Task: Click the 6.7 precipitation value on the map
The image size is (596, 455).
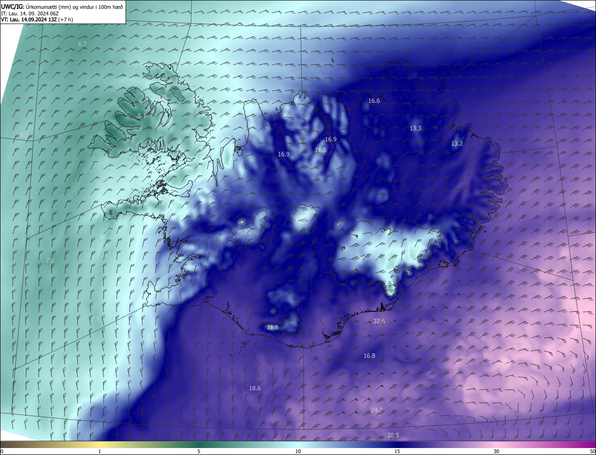Action: coord(82,44)
